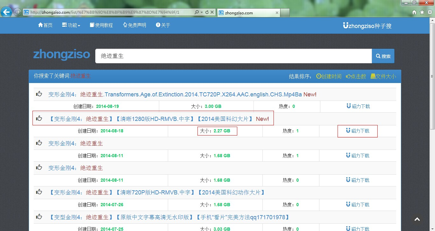The image size is (435, 231).
Task: Sort results by 创建时间
Action: (329, 76)
